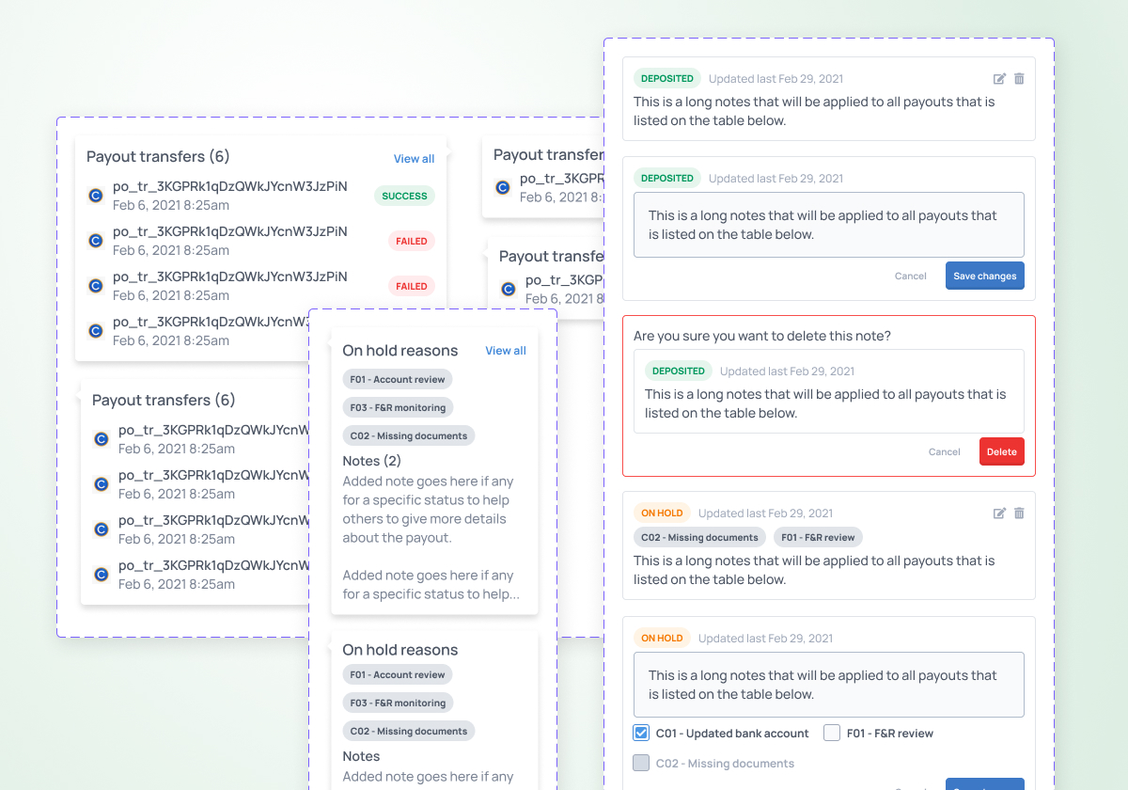The height and width of the screenshot is (790, 1128).
Task: Click the green SUCCESS status badge
Action: tap(405, 196)
